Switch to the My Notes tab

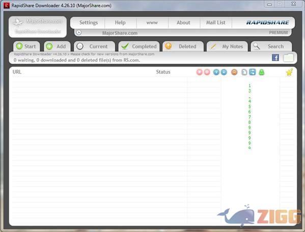(x=227, y=46)
